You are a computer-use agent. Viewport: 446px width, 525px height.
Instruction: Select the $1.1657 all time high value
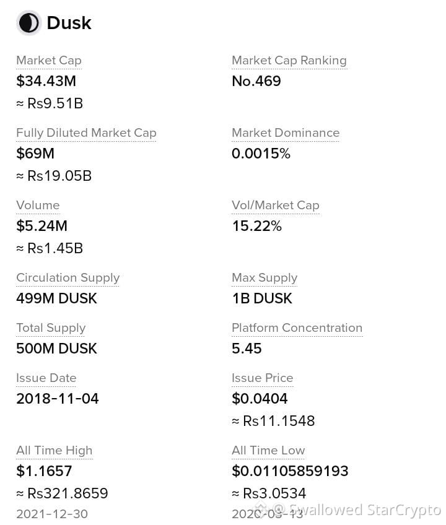pos(44,471)
